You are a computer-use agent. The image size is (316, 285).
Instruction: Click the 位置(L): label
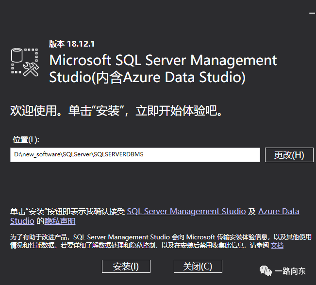coord(26,139)
